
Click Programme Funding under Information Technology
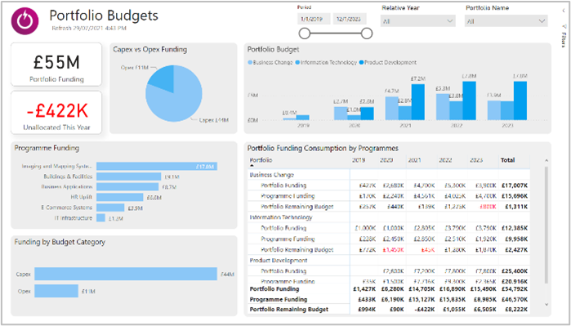click(x=288, y=239)
